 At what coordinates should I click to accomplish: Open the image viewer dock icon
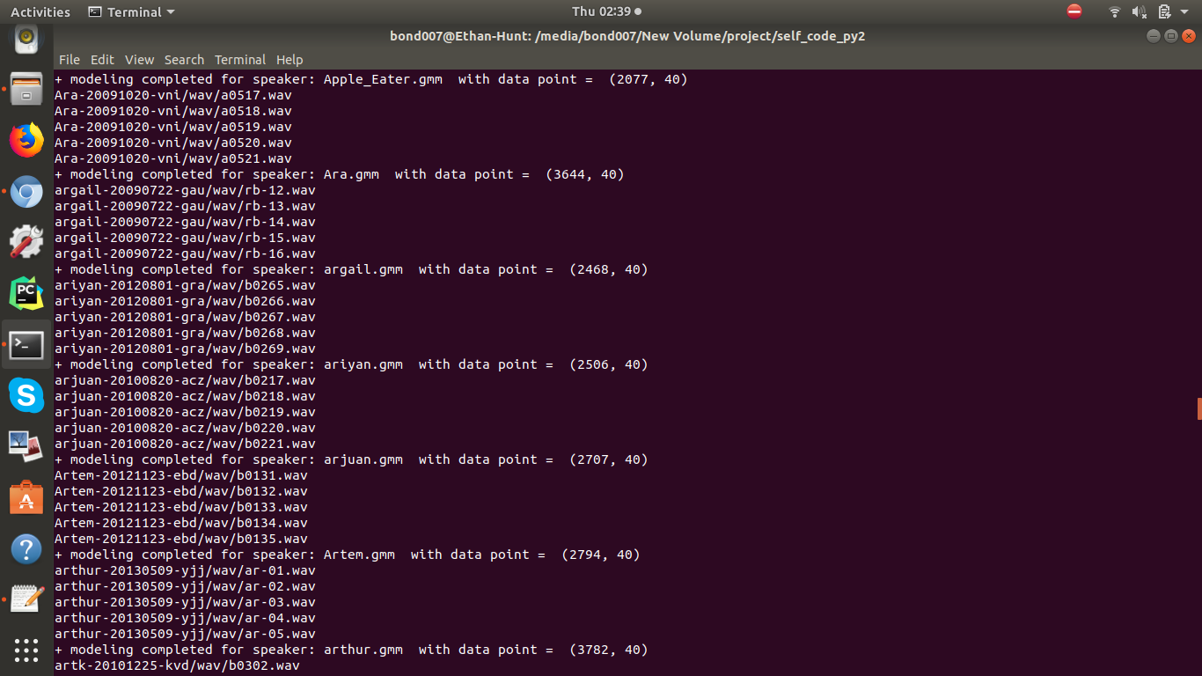(x=26, y=446)
